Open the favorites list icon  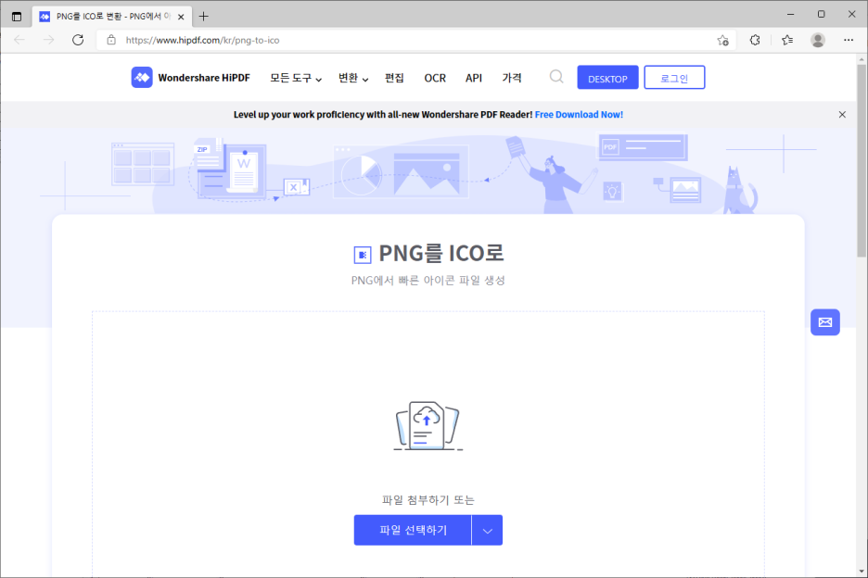pyautogui.click(x=787, y=40)
